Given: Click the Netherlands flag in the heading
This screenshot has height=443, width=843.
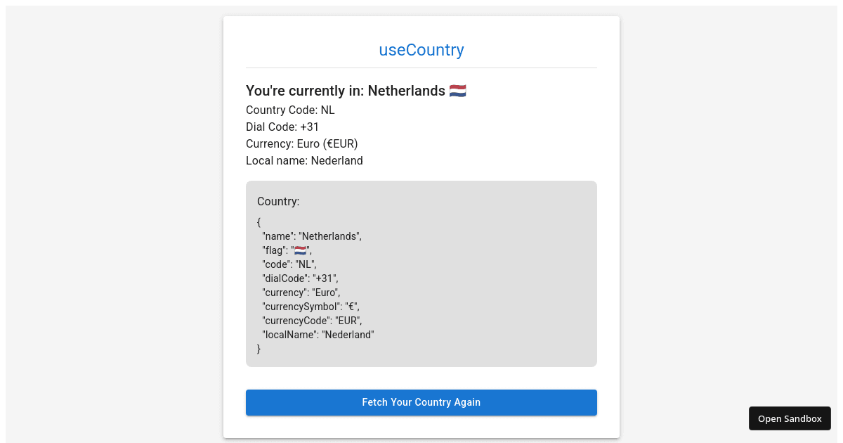Looking at the screenshot, I should click(x=458, y=91).
